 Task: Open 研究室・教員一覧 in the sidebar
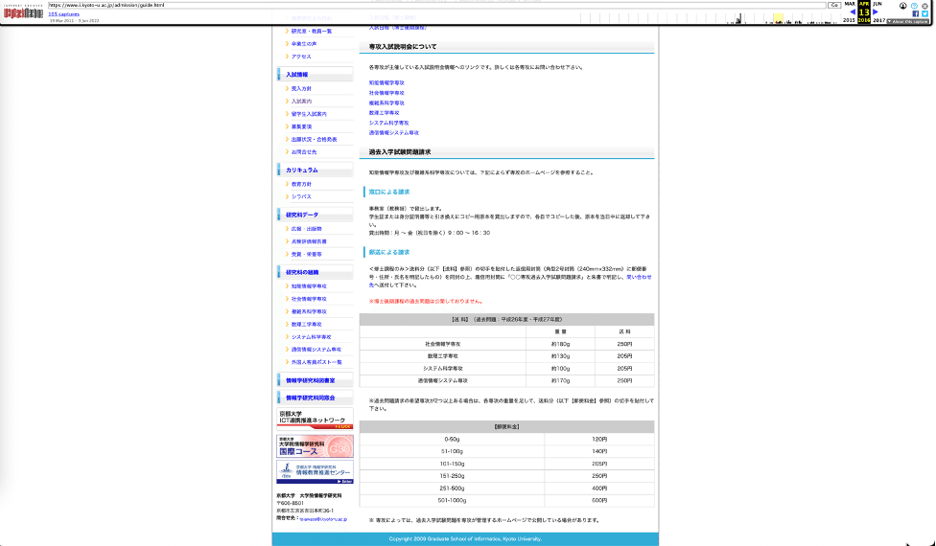tap(312, 31)
